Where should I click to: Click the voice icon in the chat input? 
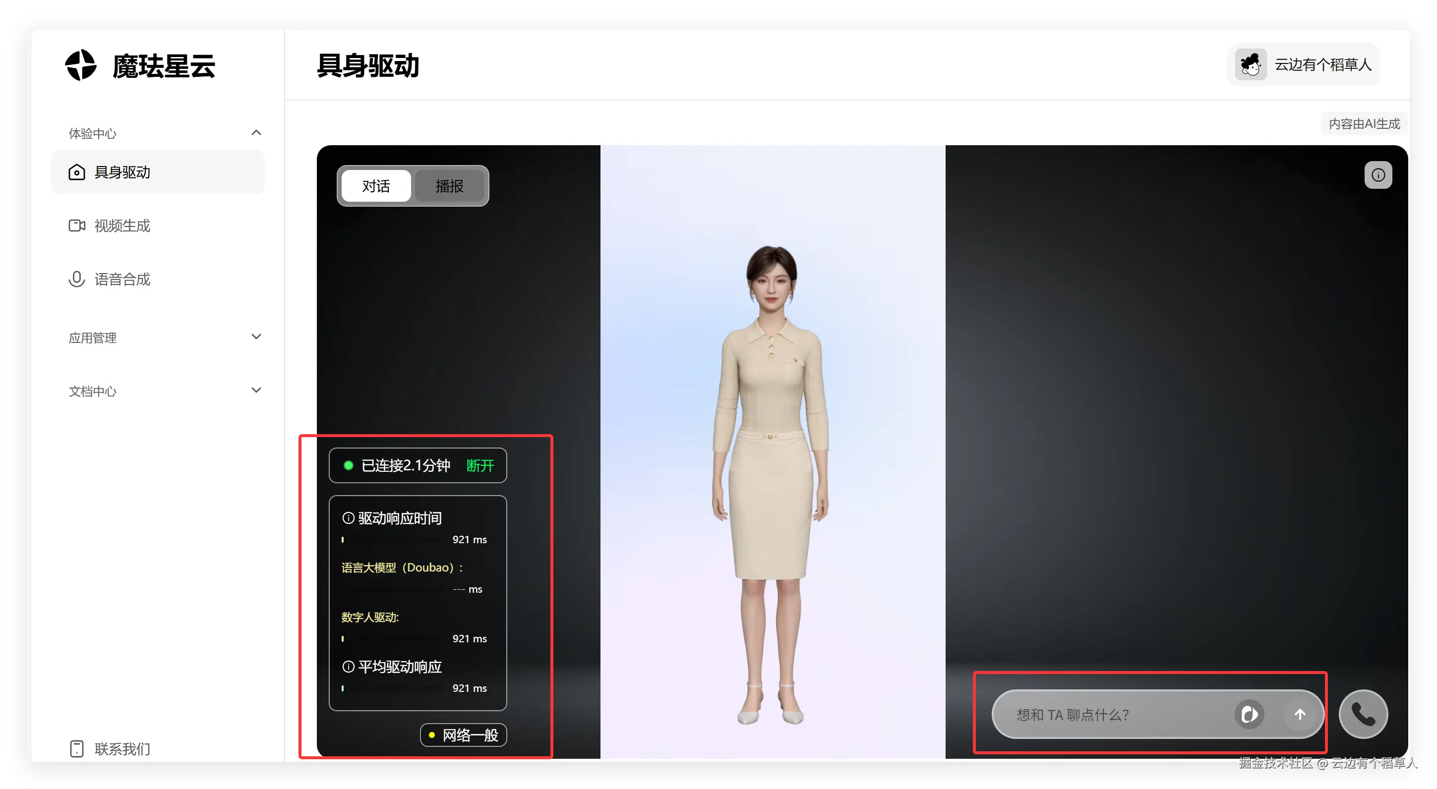(x=1249, y=714)
